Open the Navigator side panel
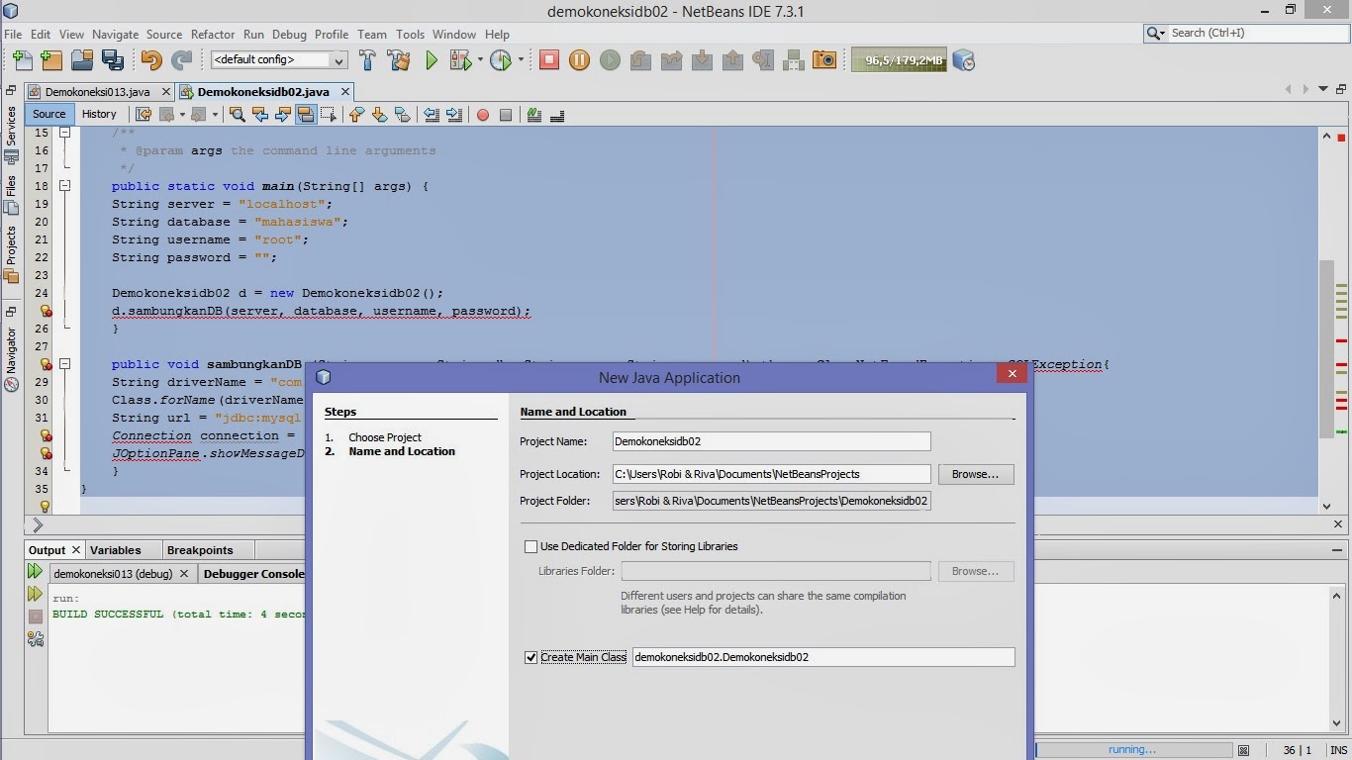The height and width of the screenshot is (760, 1352). [x=11, y=358]
